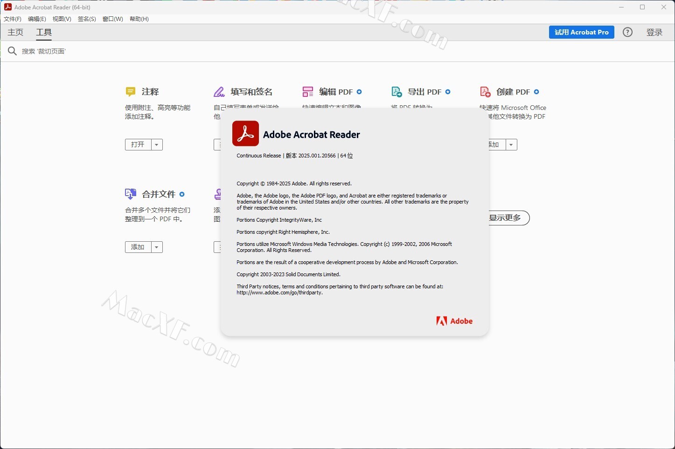This screenshot has width=675, height=449.
Task: Click Adobe Acrobat Reader title in dialog
Action: (x=312, y=135)
